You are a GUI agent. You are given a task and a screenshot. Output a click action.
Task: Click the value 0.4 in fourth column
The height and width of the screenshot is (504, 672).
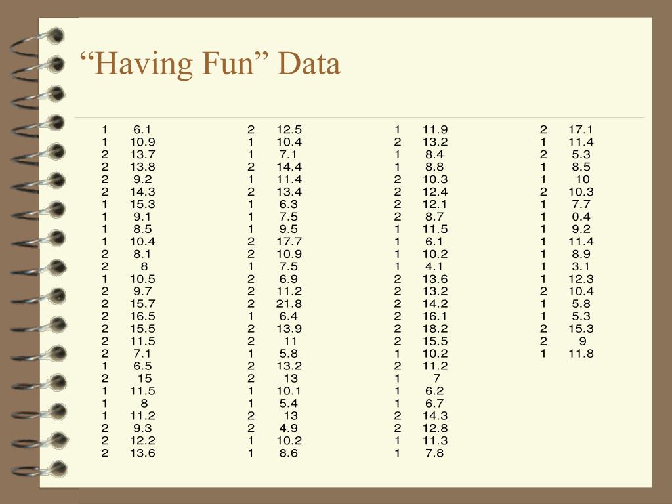point(581,217)
